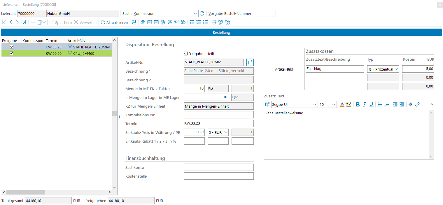Click into the Sachkonto input field

(x=218, y=167)
